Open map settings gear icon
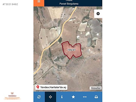Viewport: 136px width, 102px height. [98, 14]
